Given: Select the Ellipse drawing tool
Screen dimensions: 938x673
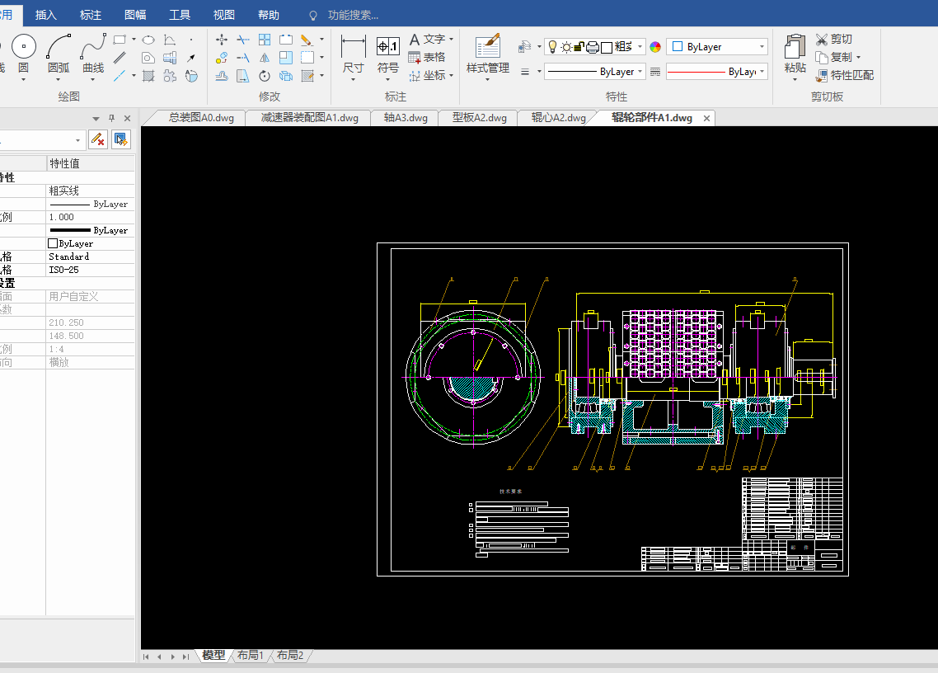Looking at the screenshot, I should point(148,40).
